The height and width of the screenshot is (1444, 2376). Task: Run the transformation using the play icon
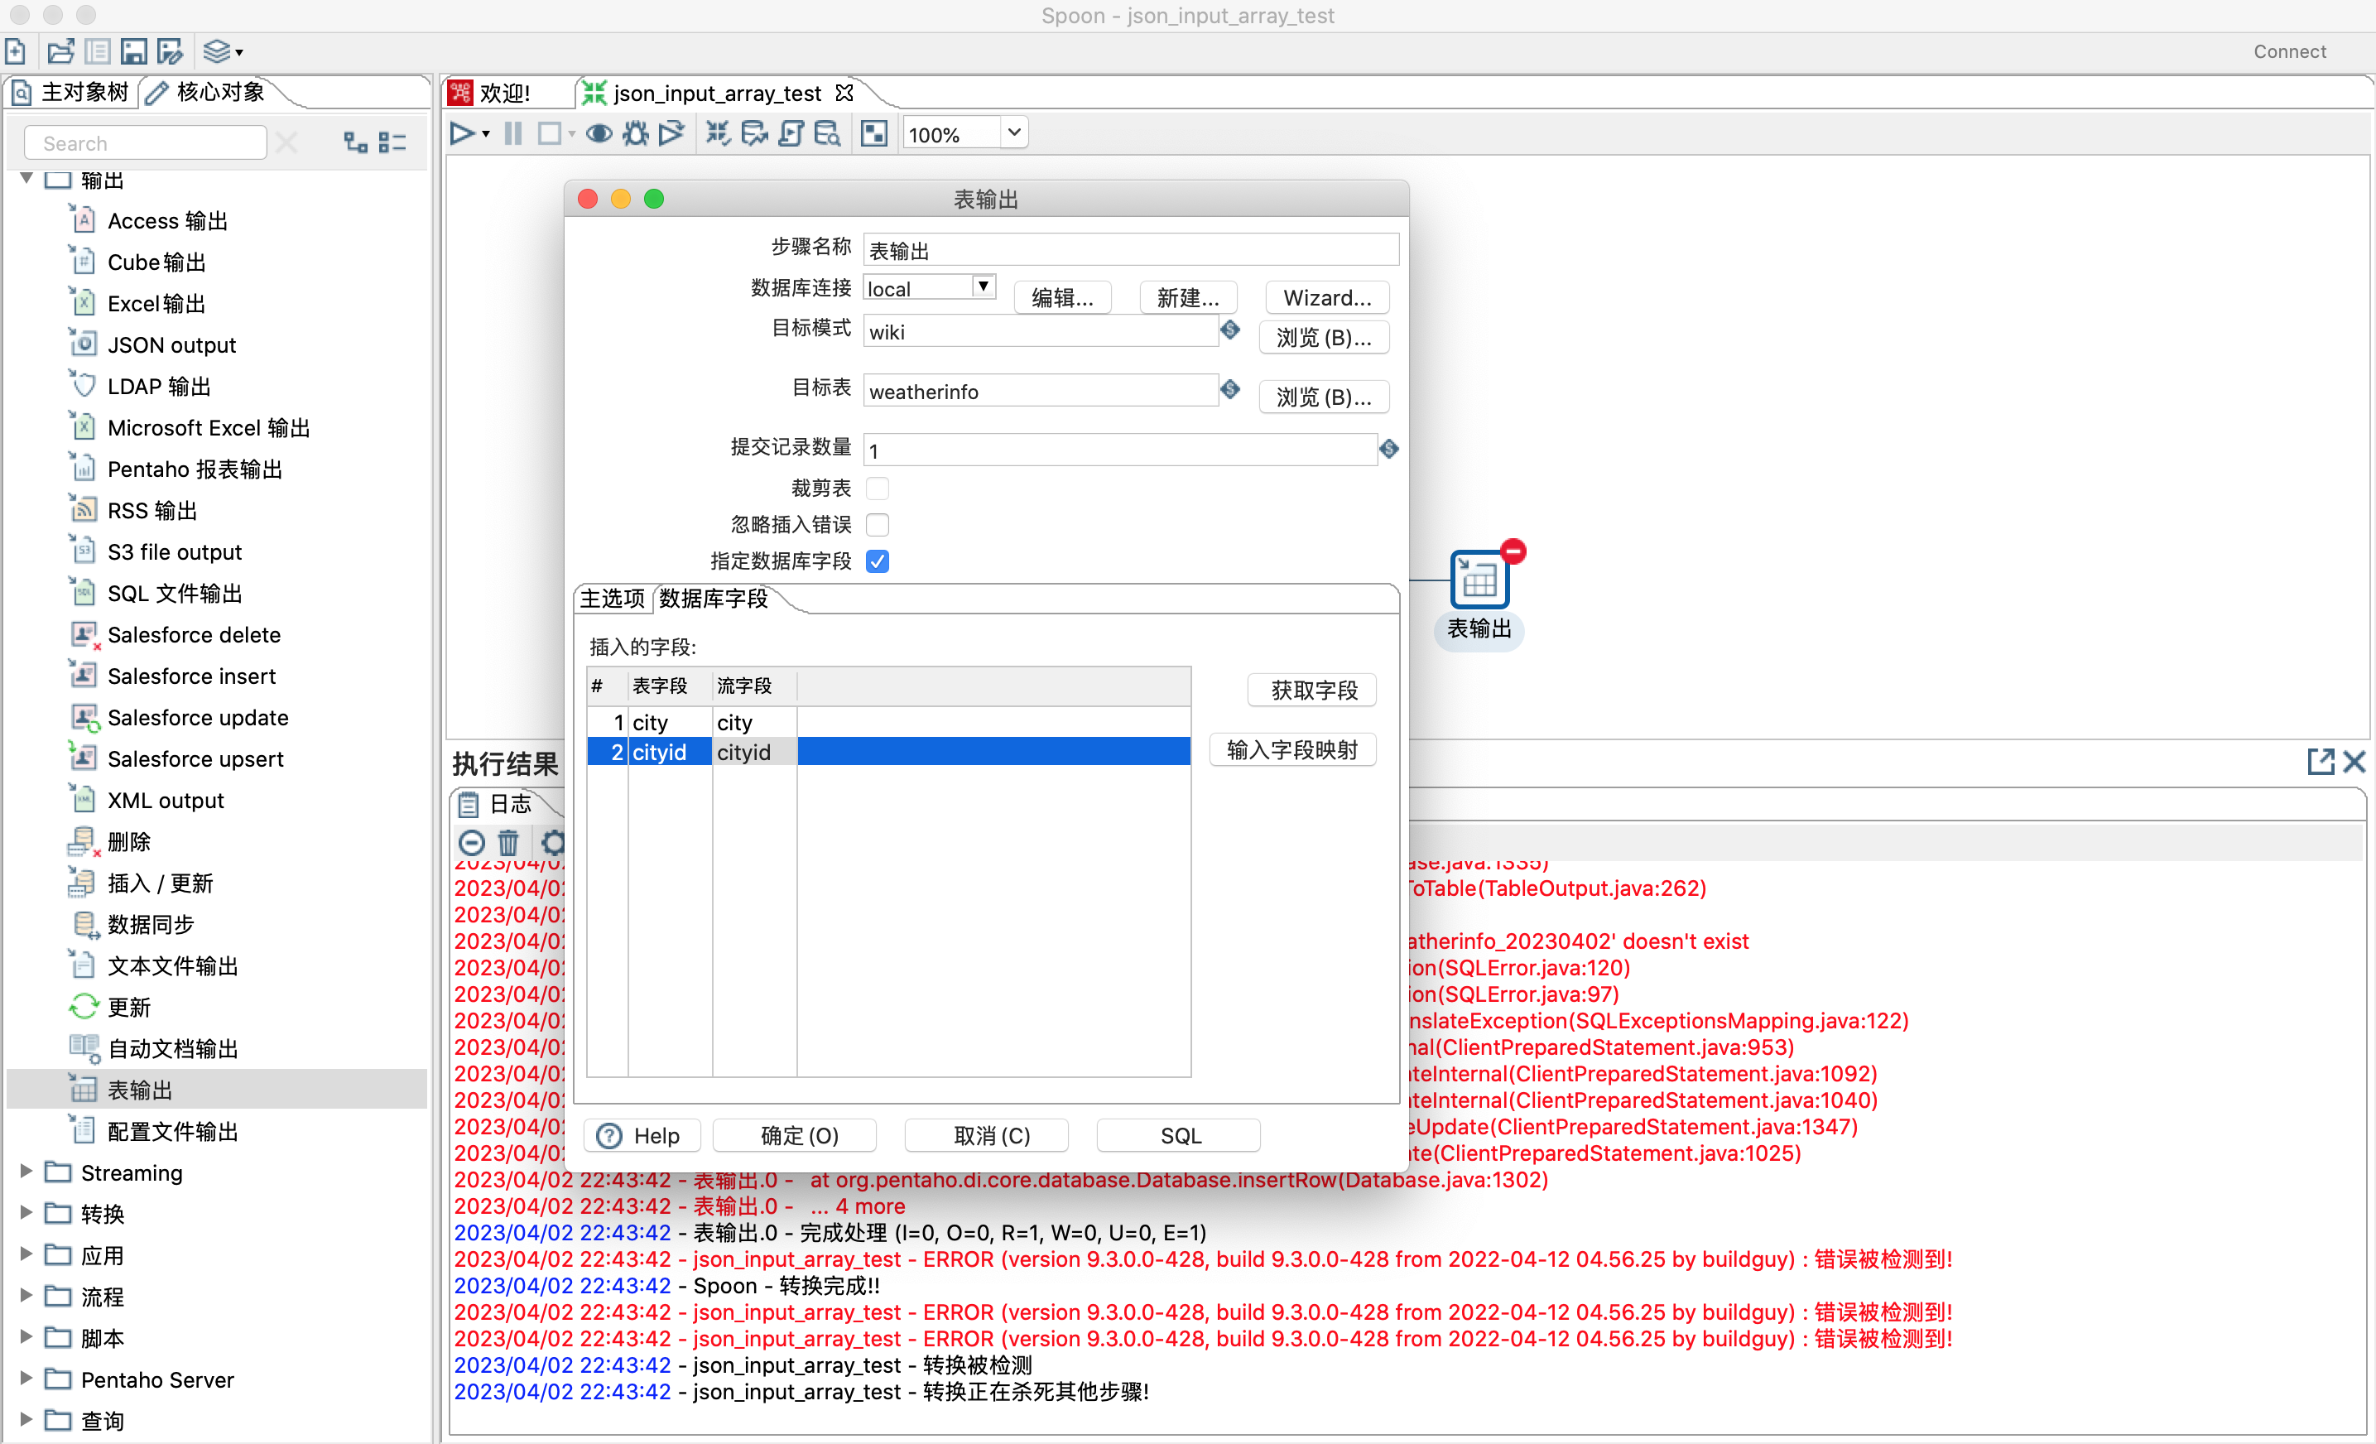(x=463, y=133)
